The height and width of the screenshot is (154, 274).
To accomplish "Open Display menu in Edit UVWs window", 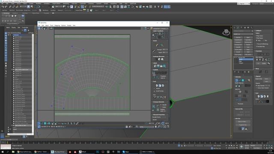I will pyautogui.click(x=69, y=26).
